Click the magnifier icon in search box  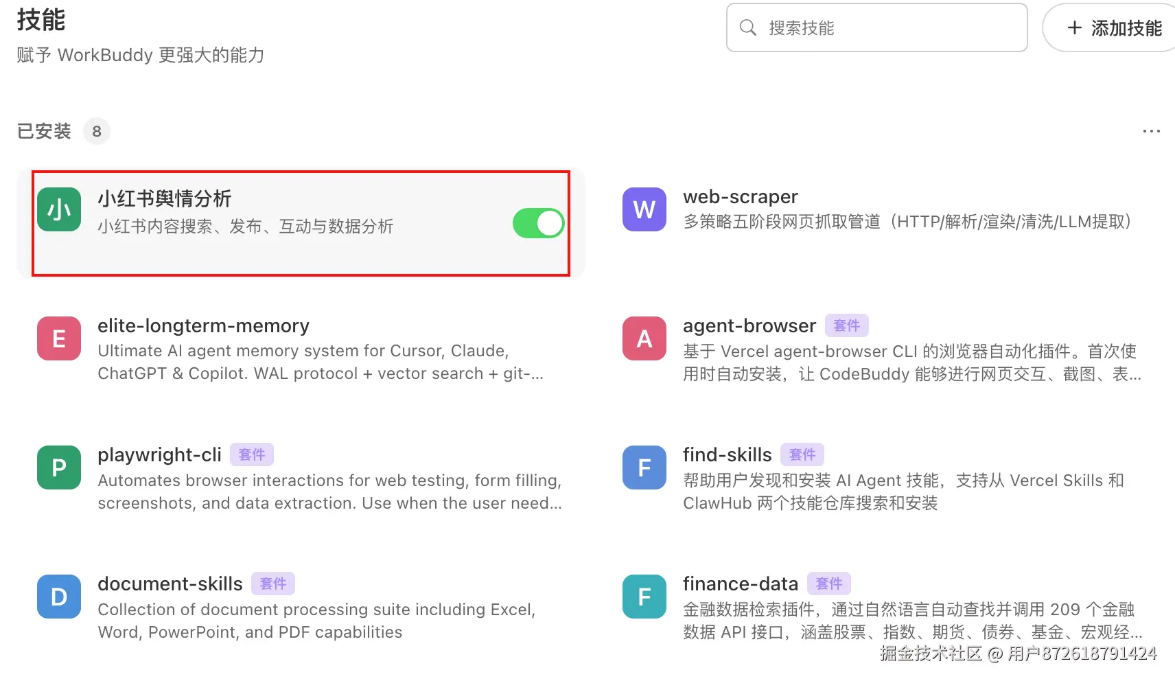click(x=748, y=27)
